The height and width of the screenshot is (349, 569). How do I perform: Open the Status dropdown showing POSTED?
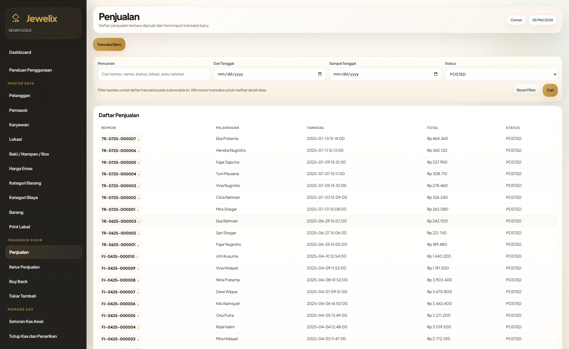click(x=501, y=74)
